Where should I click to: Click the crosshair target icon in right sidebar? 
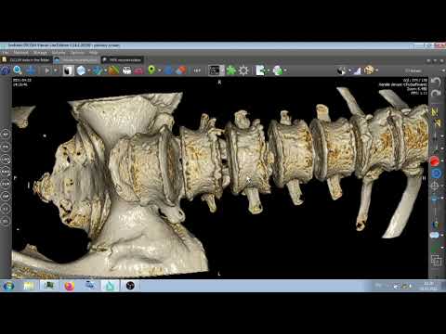tap(435, 186)
